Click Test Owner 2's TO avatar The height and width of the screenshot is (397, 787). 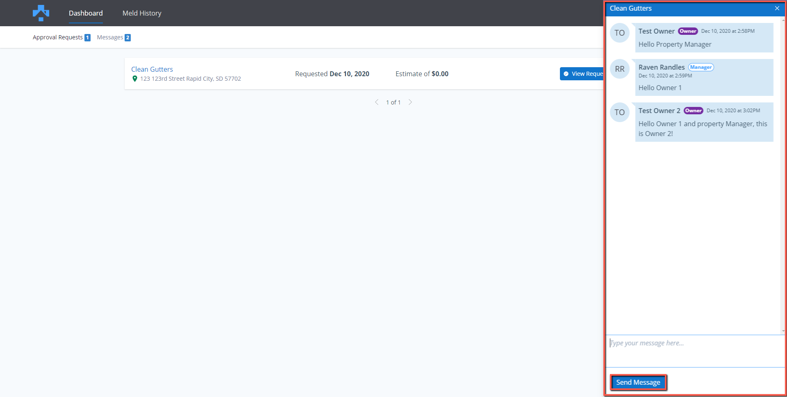(x=619, y=112)
